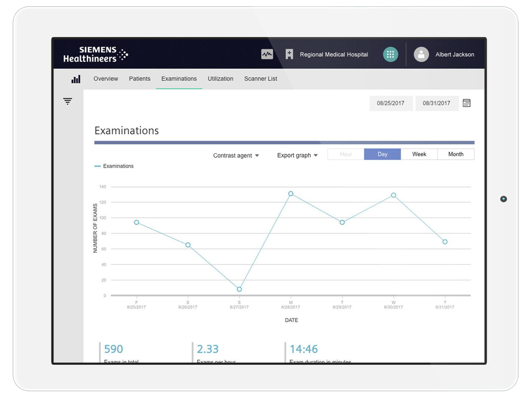The width and height of the screenshot is (531, 398).
Task: Open the Utilization tab
Action: (220, 79)
